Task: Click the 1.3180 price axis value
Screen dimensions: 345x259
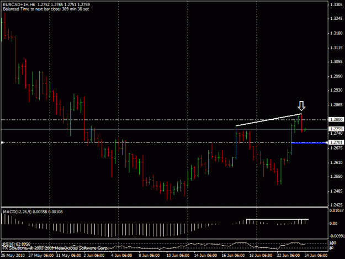Action: (x=336, y=33)
